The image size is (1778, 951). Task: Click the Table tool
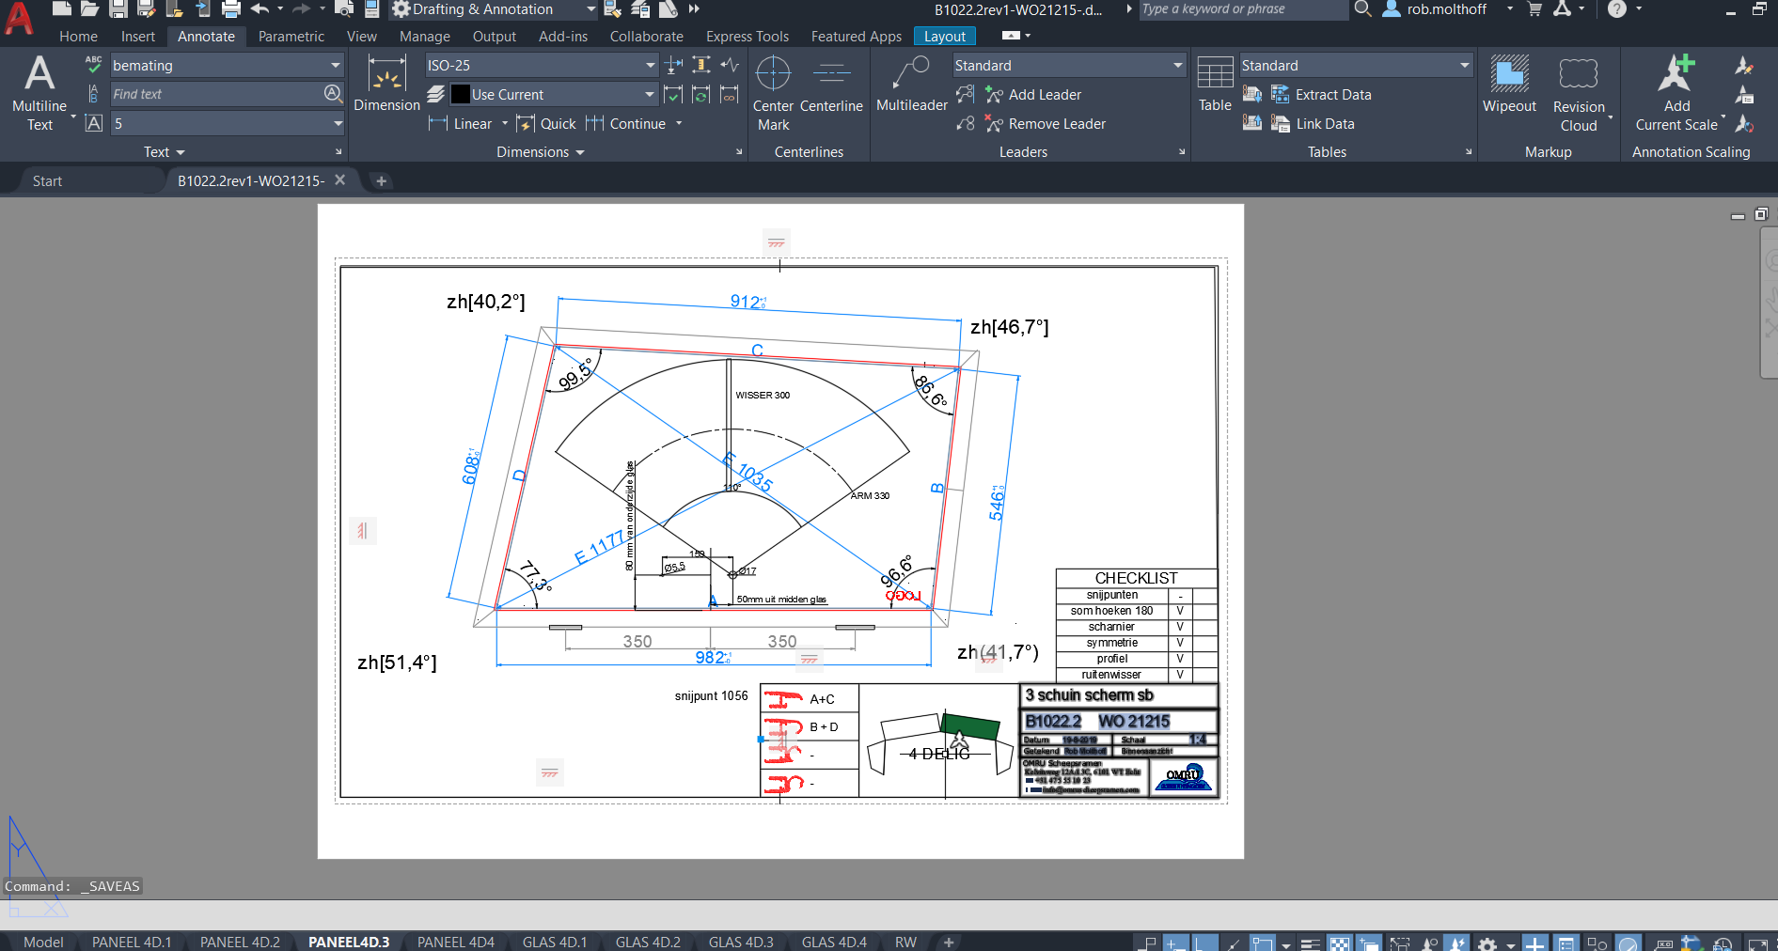[x=1215, y=85]
